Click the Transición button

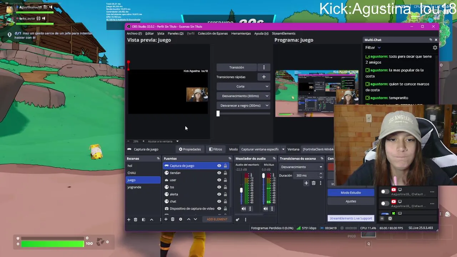point(237,67)
